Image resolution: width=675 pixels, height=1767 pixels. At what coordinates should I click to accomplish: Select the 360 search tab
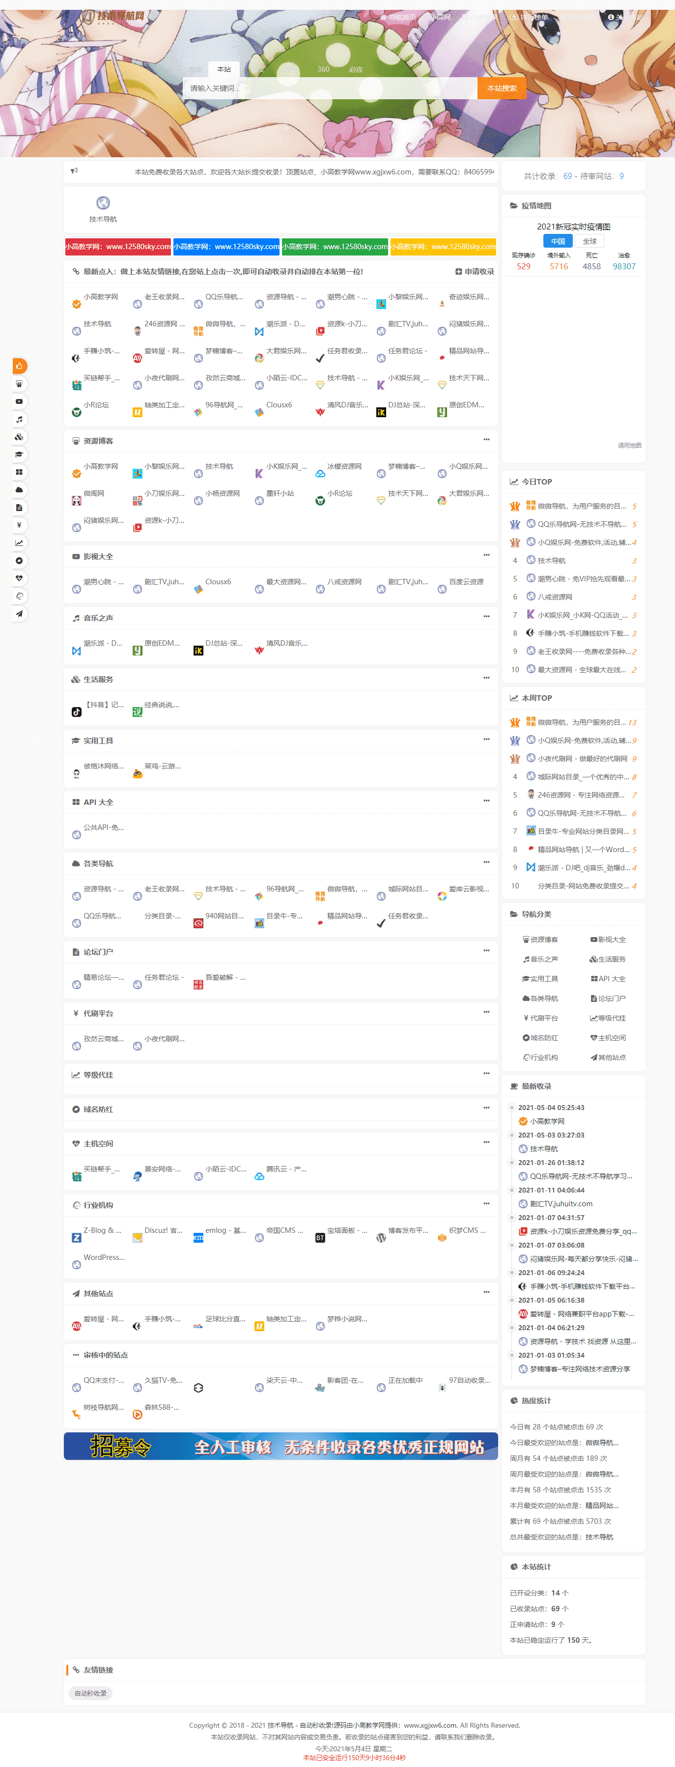click(x=323, y=69)
